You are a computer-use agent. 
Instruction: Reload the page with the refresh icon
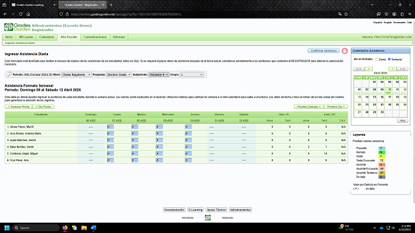(21, 14)
